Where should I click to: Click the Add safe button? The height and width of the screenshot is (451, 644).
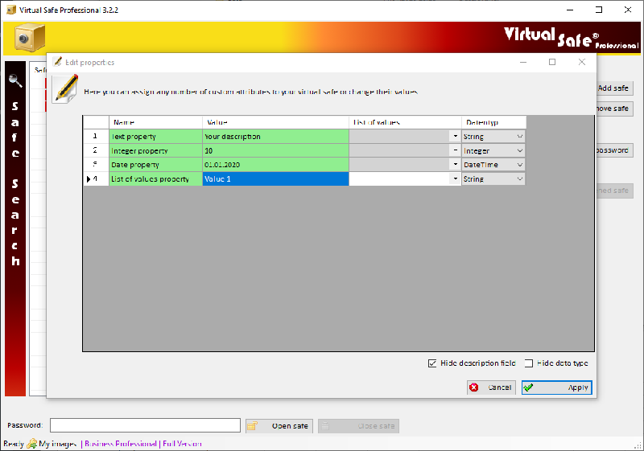coord(614,88)
